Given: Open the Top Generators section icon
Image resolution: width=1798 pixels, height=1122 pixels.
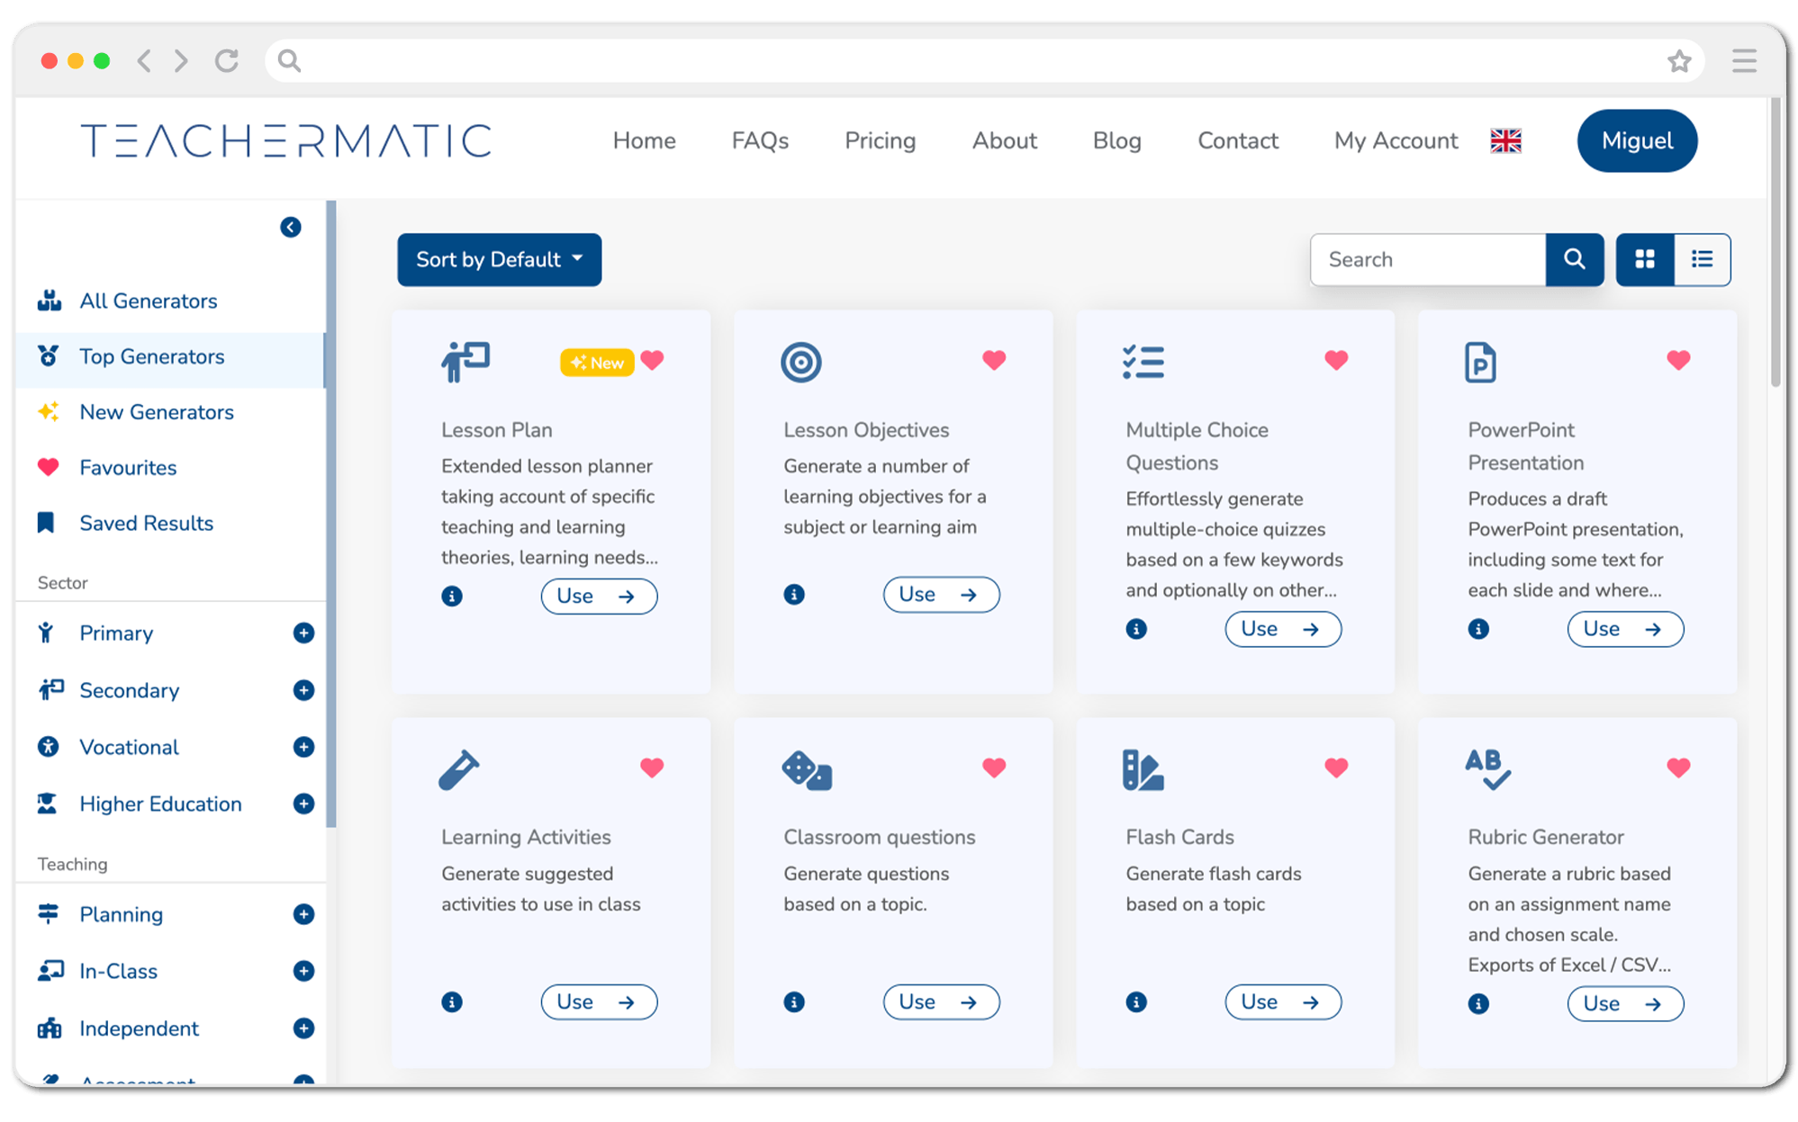Looking at the screenshot, I should (50, 356).
